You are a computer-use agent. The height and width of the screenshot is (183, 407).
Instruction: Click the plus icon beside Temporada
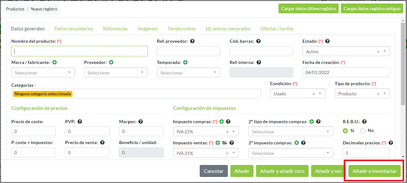(x=185, y=62)
